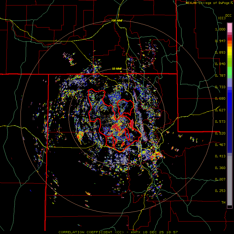Click the 0.360 scale value
Screen dimensions: 234x234
click(x=220, y=168)
